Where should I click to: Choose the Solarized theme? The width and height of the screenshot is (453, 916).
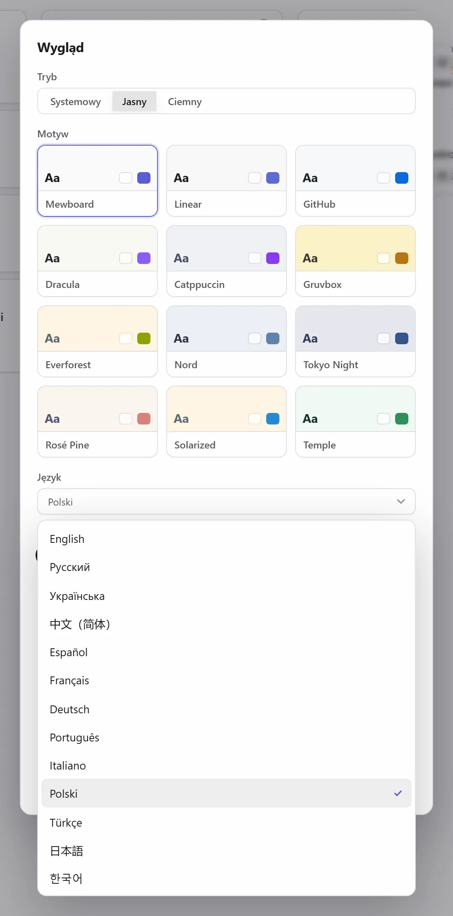click(x=226, y=422)
